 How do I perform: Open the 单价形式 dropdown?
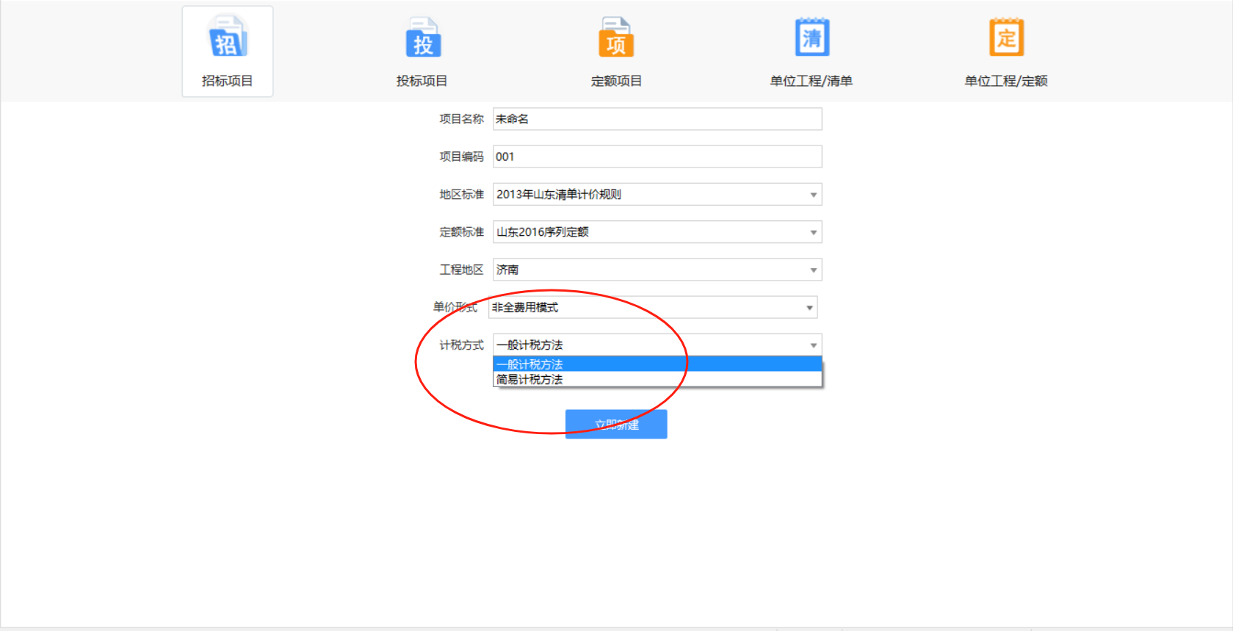653,308
